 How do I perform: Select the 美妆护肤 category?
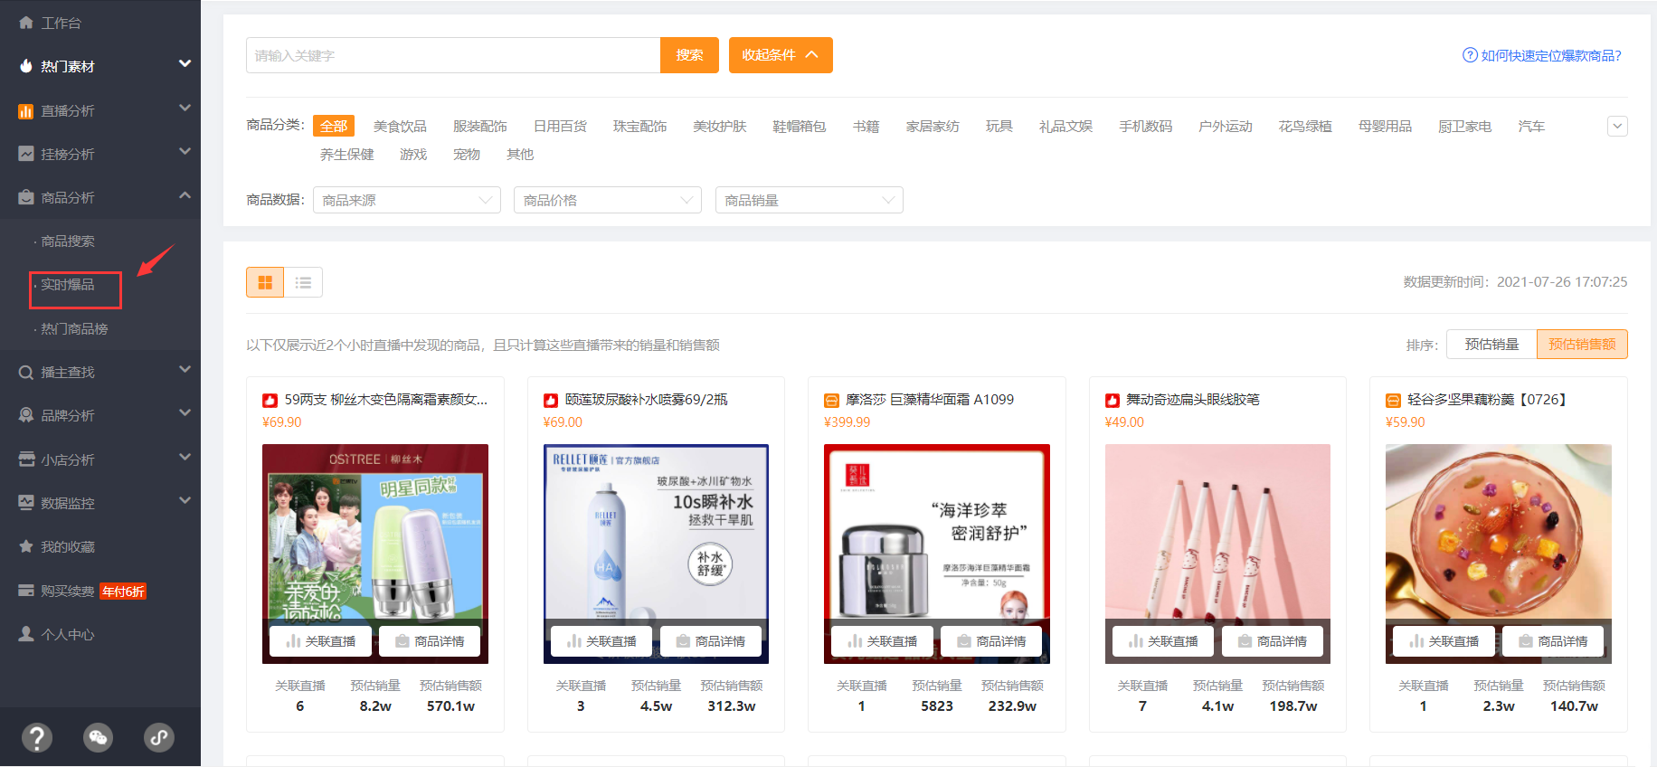coord(720,127)
